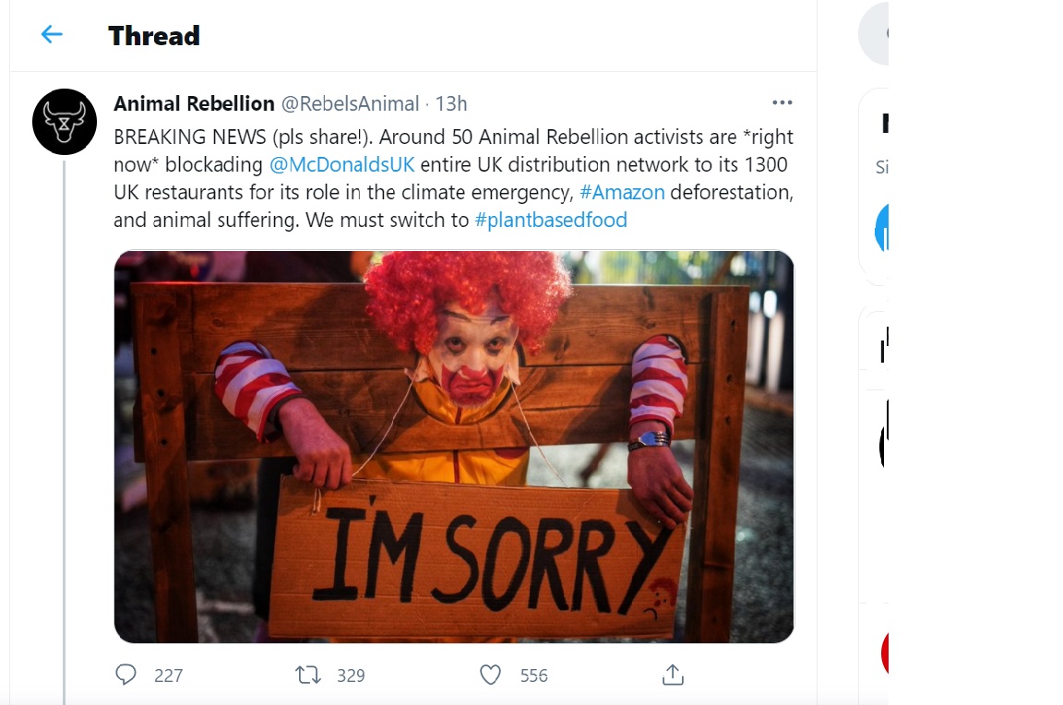This screenshot has width=1063, height=705.
Task: Like the tweet with the heart icon
Action: pyautogui.click(x=491, y=675)
